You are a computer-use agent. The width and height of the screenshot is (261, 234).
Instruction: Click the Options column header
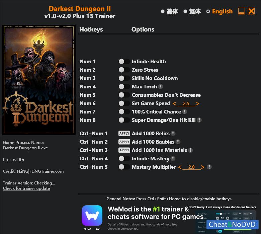pos(143,29)
